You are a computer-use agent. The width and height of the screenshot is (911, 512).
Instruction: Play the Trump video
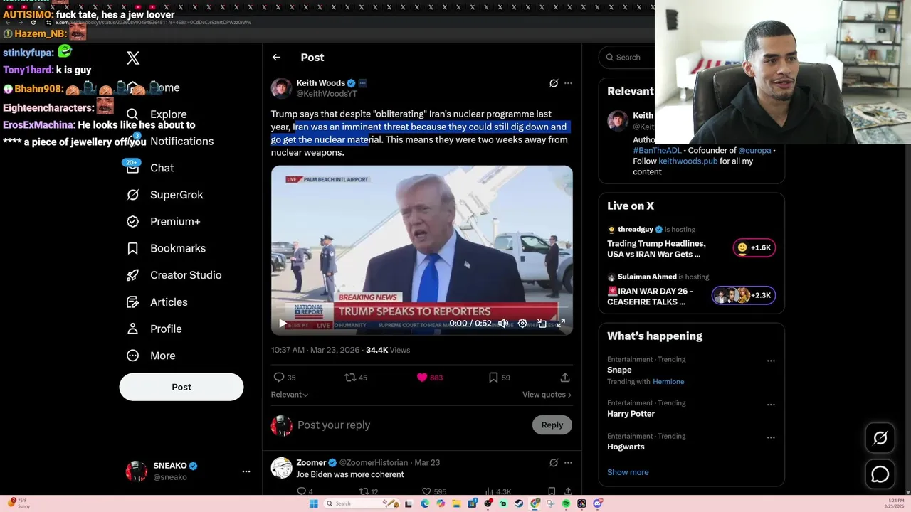[x=283, y=324]
